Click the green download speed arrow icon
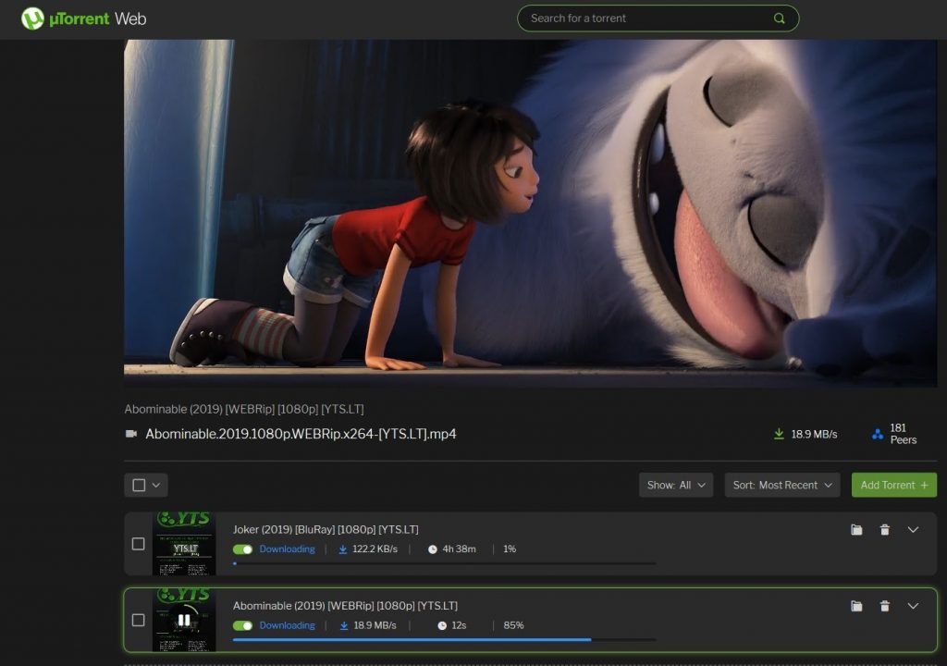Screen dimensions: 947x666 tap(779, 434)
